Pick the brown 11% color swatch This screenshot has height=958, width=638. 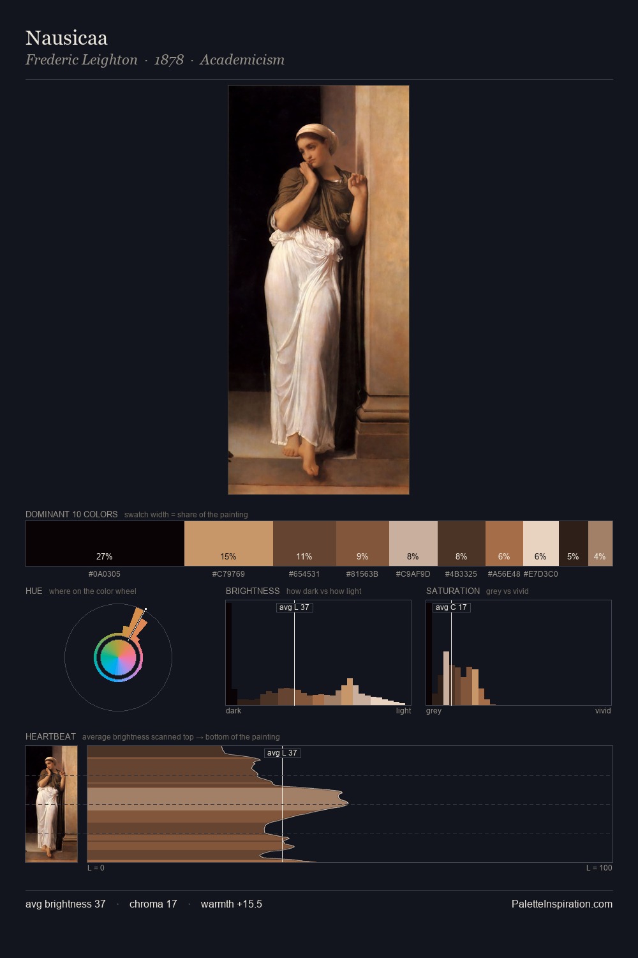point(304,544)
